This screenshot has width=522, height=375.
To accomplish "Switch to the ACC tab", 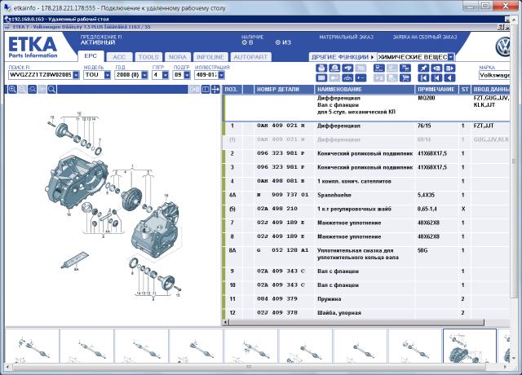I will [119, 57].
